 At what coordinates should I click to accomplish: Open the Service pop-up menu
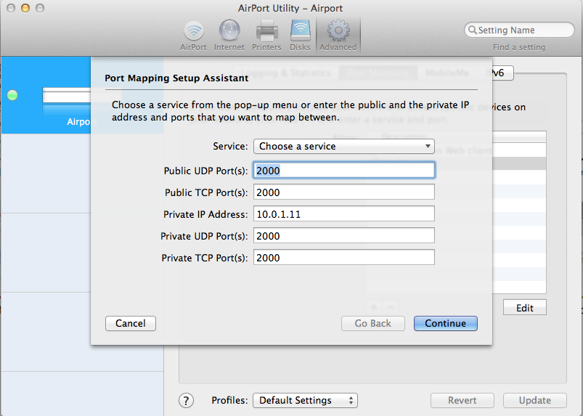point(344,146)
